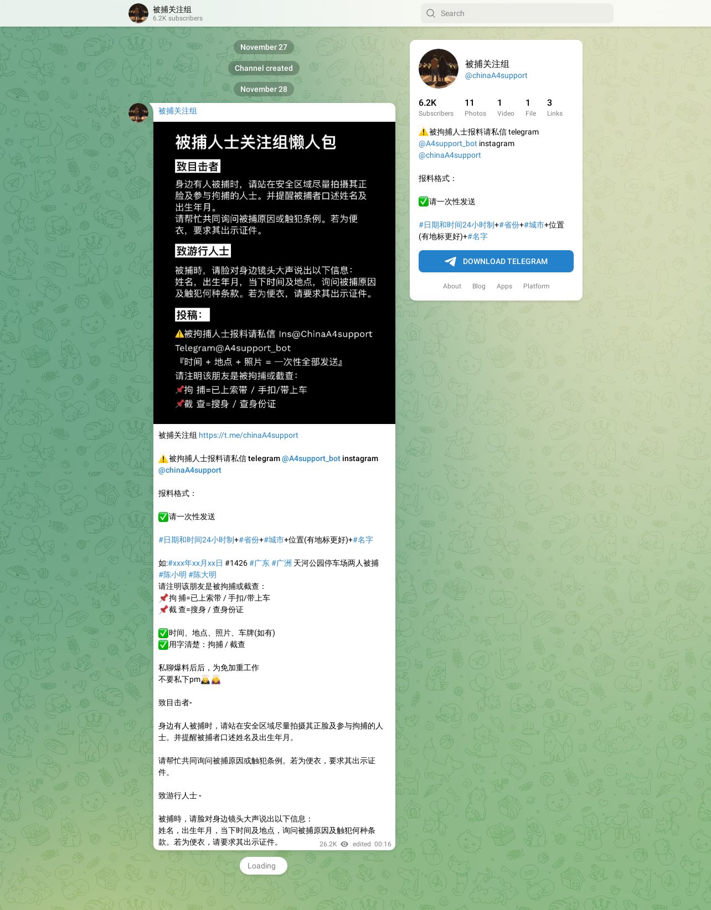Select hashtag #广东 in the example
This screenshot has width=711, height=910.
(x=259, y=563)
